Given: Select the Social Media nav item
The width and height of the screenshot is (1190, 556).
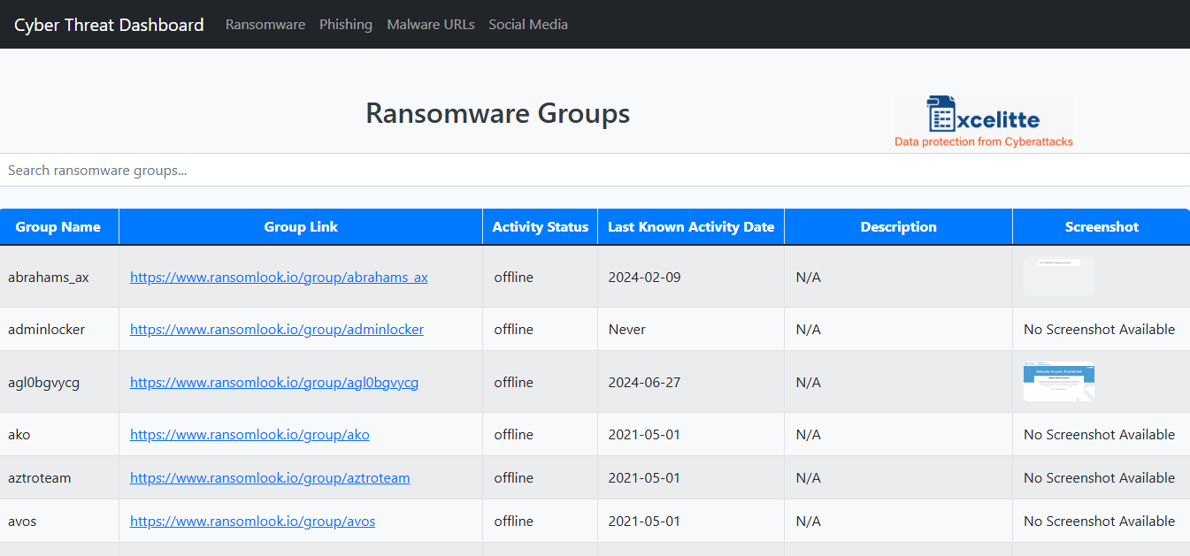Looking at the screenshot, I should point(528,24).
